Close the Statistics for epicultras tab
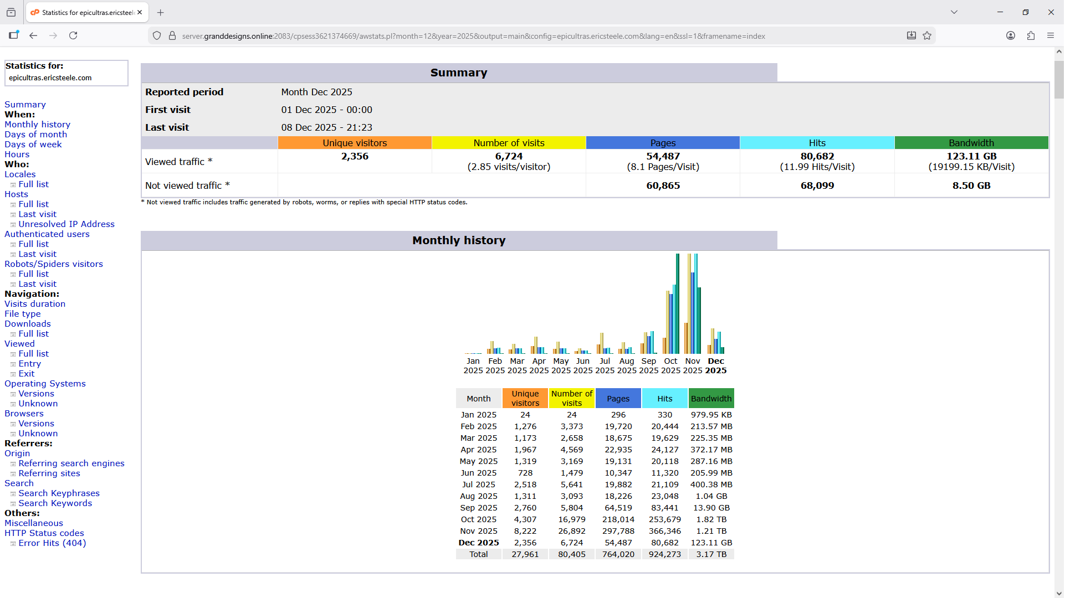Screen dimensions: 1065x598 [x=140, y=12]
